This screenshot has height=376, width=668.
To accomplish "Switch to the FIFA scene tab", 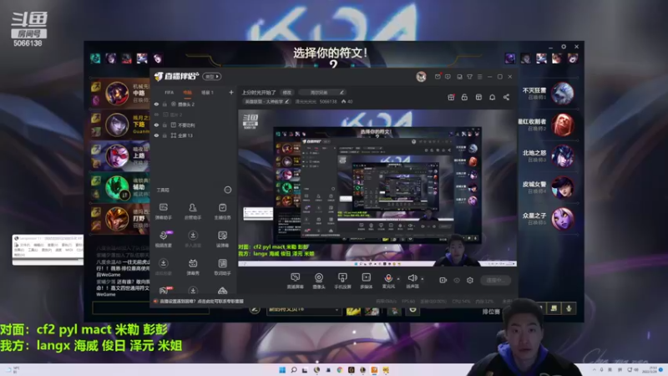I will [x=170, y=92].
